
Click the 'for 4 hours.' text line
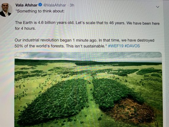(x=25, y=28)
